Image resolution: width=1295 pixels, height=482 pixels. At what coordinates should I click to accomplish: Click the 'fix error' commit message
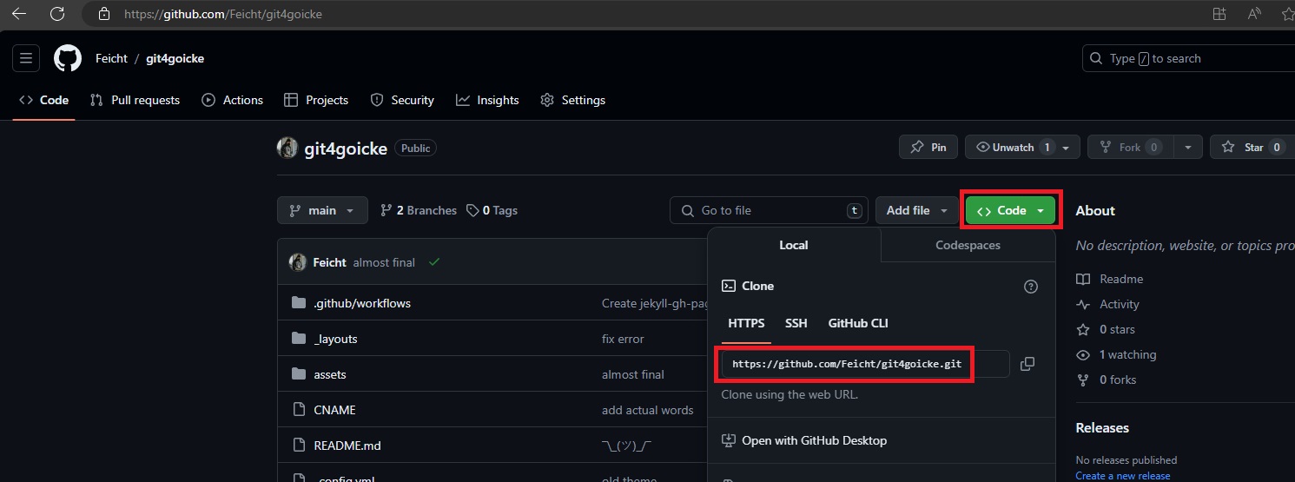pyautogui.click(x=623, y=339)
